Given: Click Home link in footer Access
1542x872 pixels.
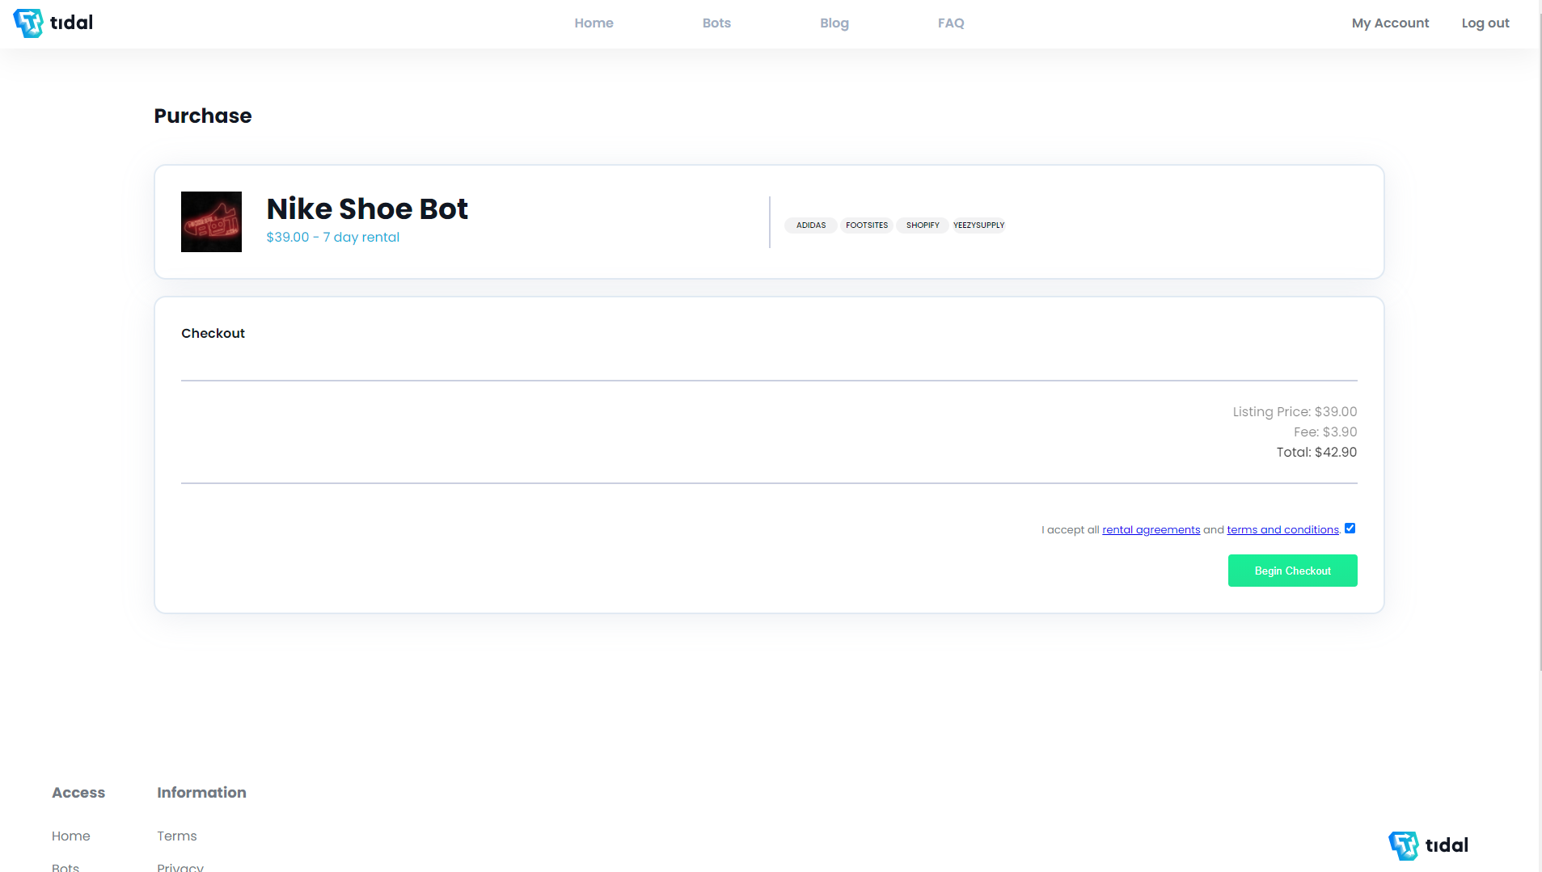Looking at the screenshot, I should pos(71,836).
